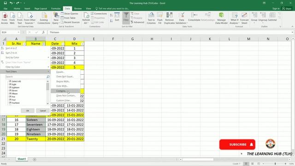Uncheck the Eight checkbox
The height and width of the screenshot is (166, 295).
click(10, 84)
